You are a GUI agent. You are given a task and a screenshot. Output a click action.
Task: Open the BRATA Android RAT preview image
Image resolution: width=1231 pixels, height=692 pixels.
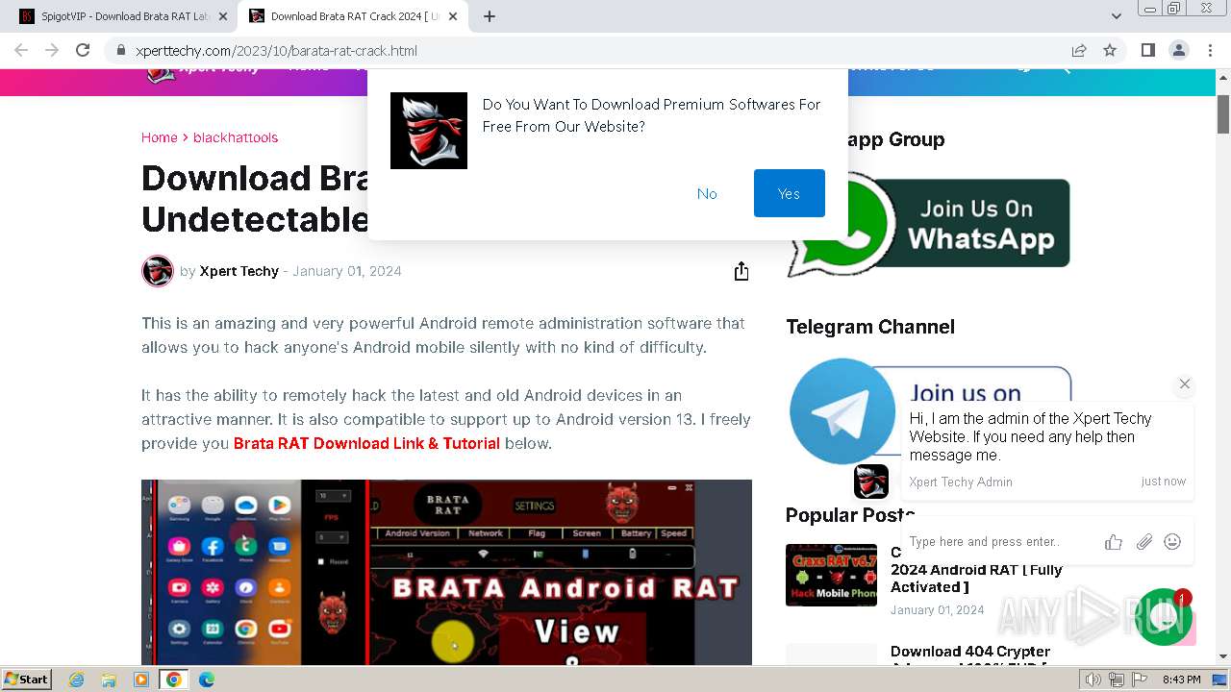(x=446, y=572)
